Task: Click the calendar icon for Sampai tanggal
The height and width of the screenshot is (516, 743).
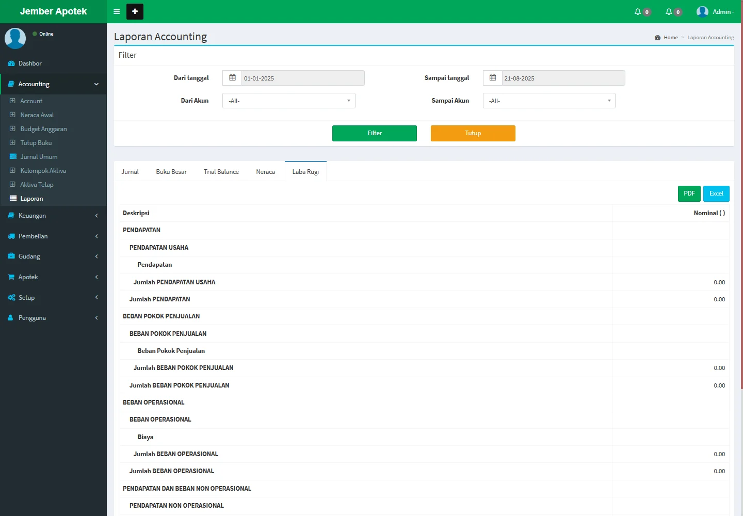Action: tap(493, 78)
